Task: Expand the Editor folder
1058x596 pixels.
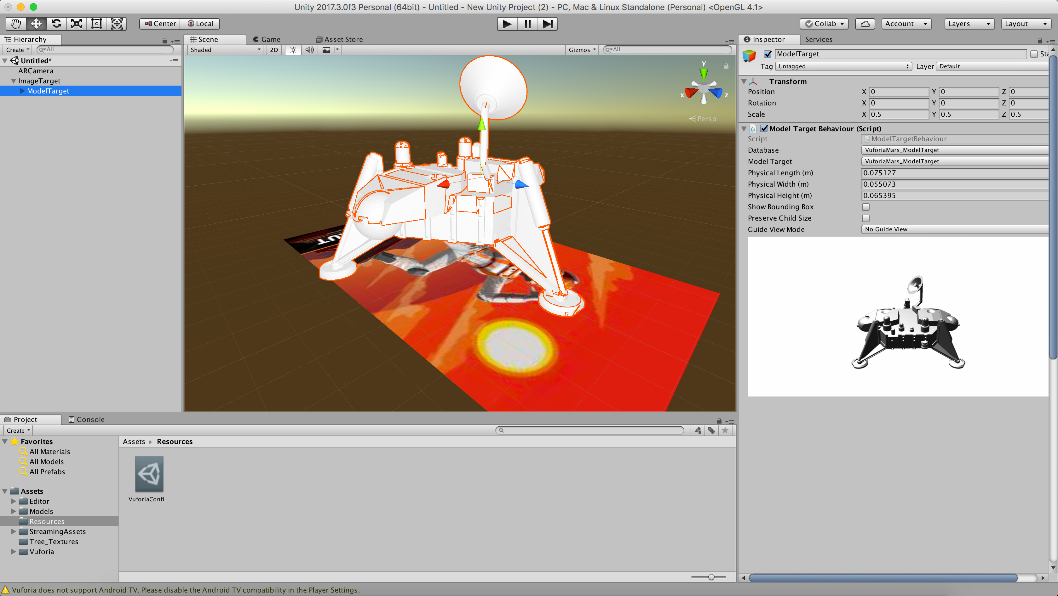Action: 14,501
